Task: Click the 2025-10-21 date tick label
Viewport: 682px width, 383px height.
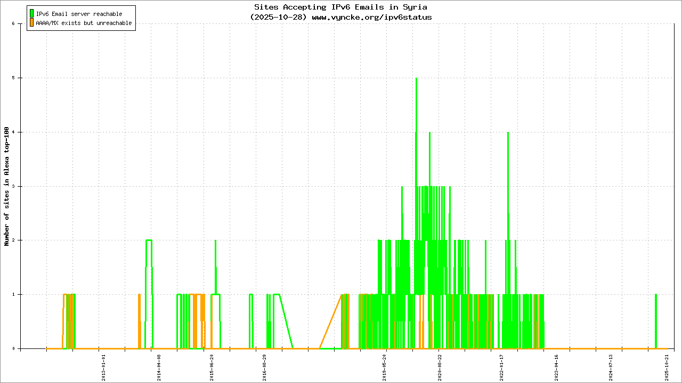Action: [667, 368]
